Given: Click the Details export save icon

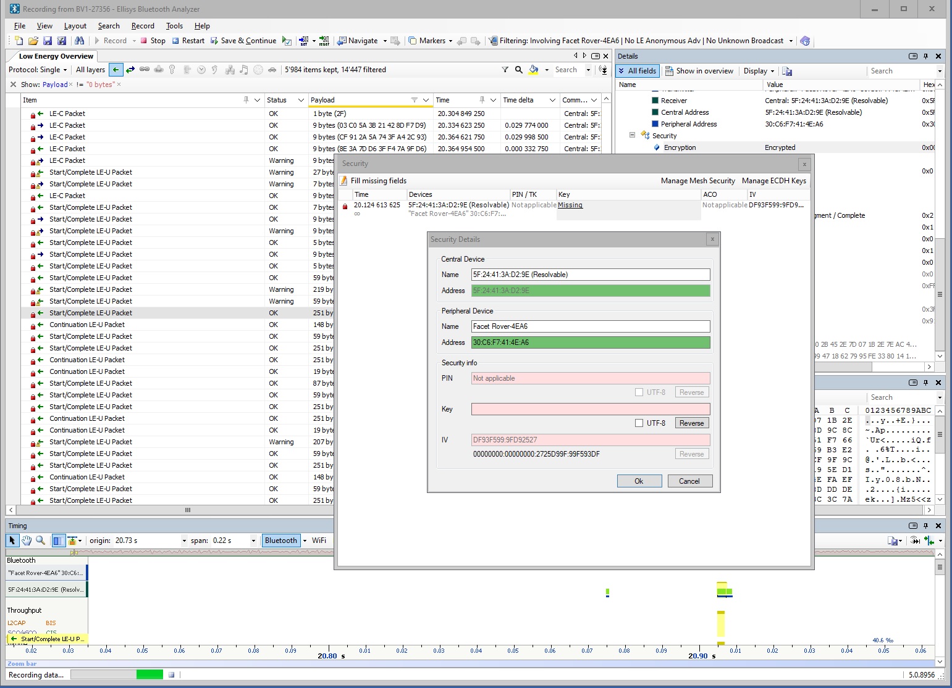Looking at the screenshot, I should pyautogui.click(x=787, y=71).
